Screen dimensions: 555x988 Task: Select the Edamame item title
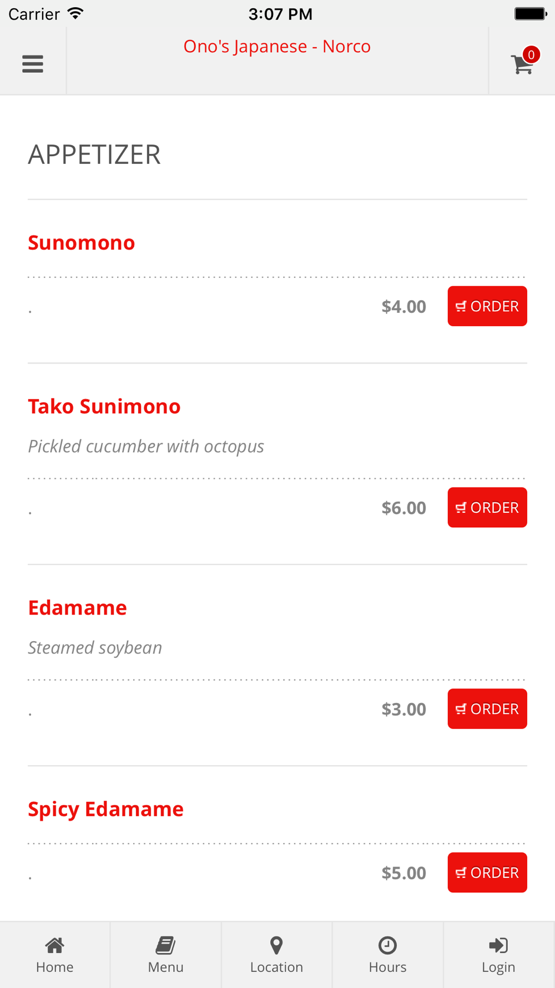(x=78, y=607)
